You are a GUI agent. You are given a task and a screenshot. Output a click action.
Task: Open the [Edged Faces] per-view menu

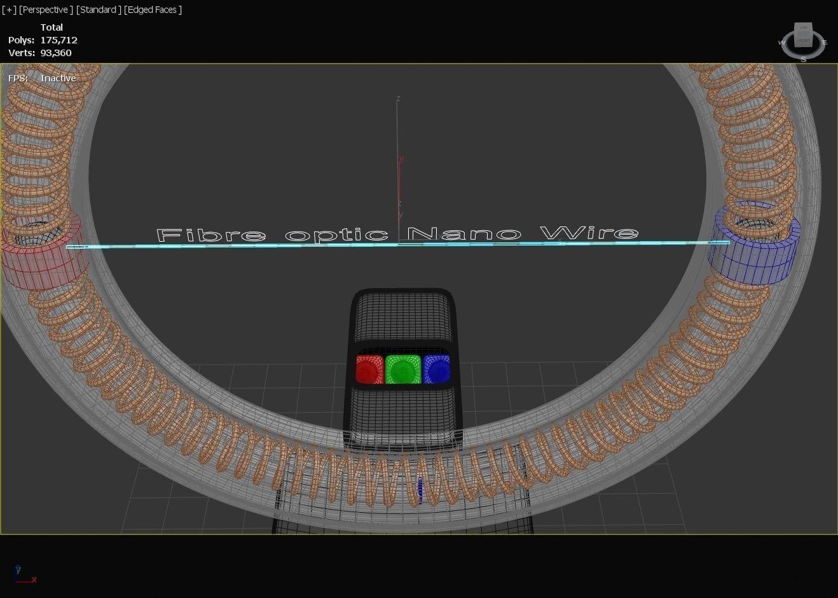click(x=153, y=10)
